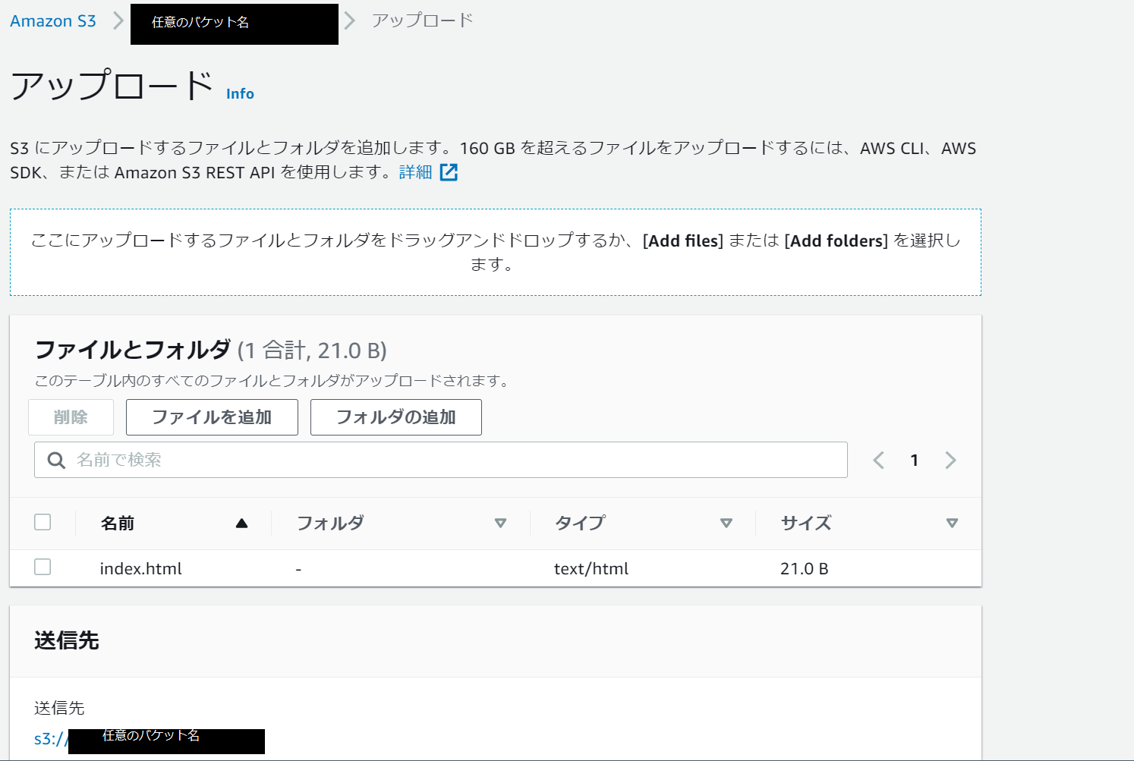Image resolution: width=1134 pixels, height=761 pixels.
Task: Open the Info link next to アップロード
Action: pos(240,93)
